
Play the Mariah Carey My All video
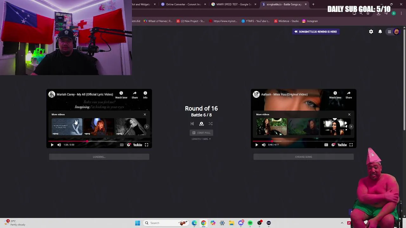52,145
